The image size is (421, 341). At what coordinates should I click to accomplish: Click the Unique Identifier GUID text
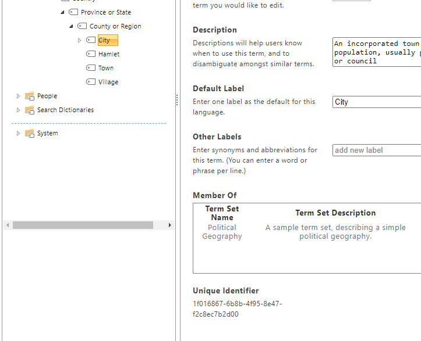[x=238, y=309]
